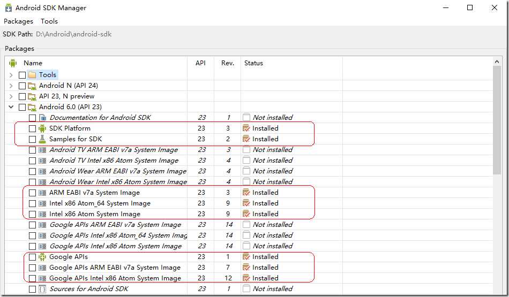Click the scrollbar up arrow

coord(497,62)
